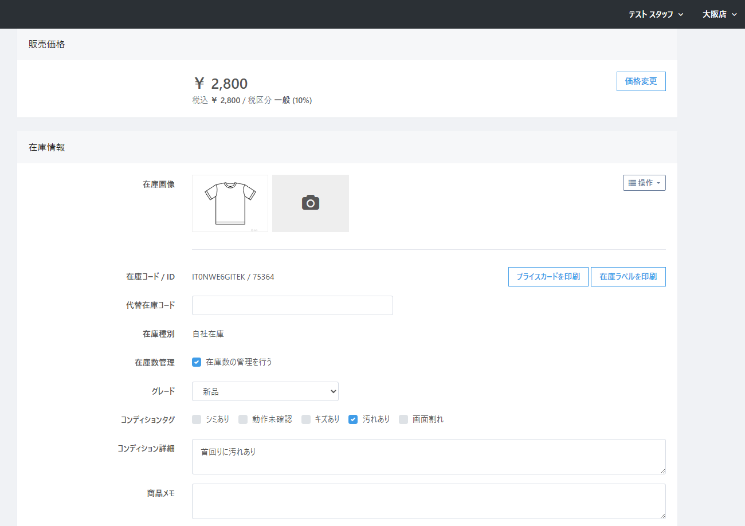Image resolution: width=745 pixels, height=526 pixels.
Task: Click the 価格変更 button
Action: click(641, 81)
